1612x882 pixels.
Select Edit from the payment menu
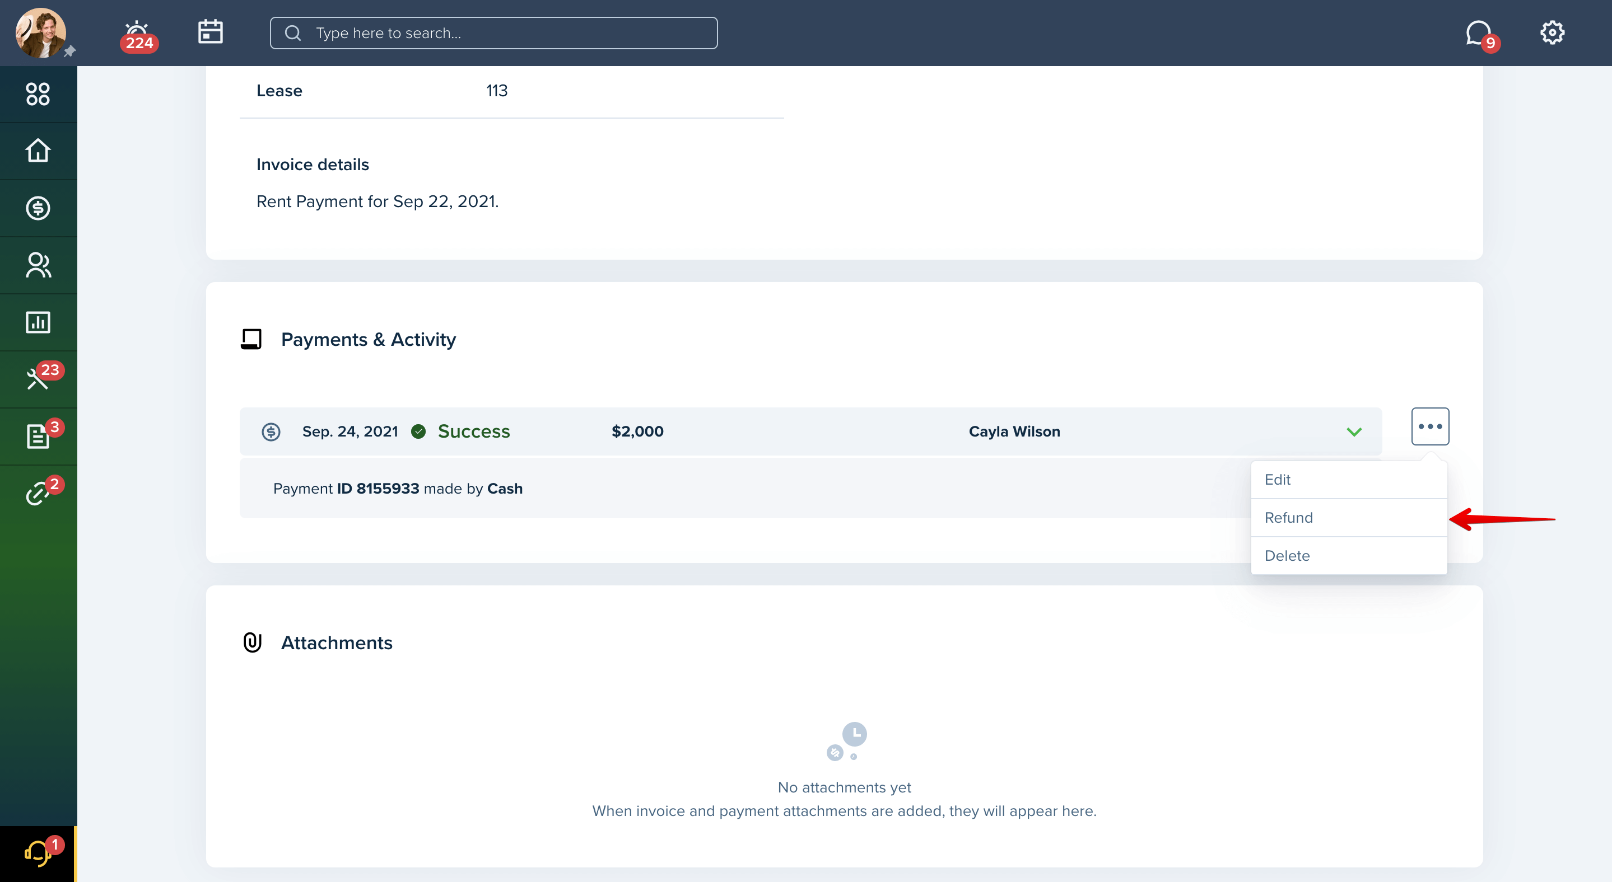pos(1349,480)
